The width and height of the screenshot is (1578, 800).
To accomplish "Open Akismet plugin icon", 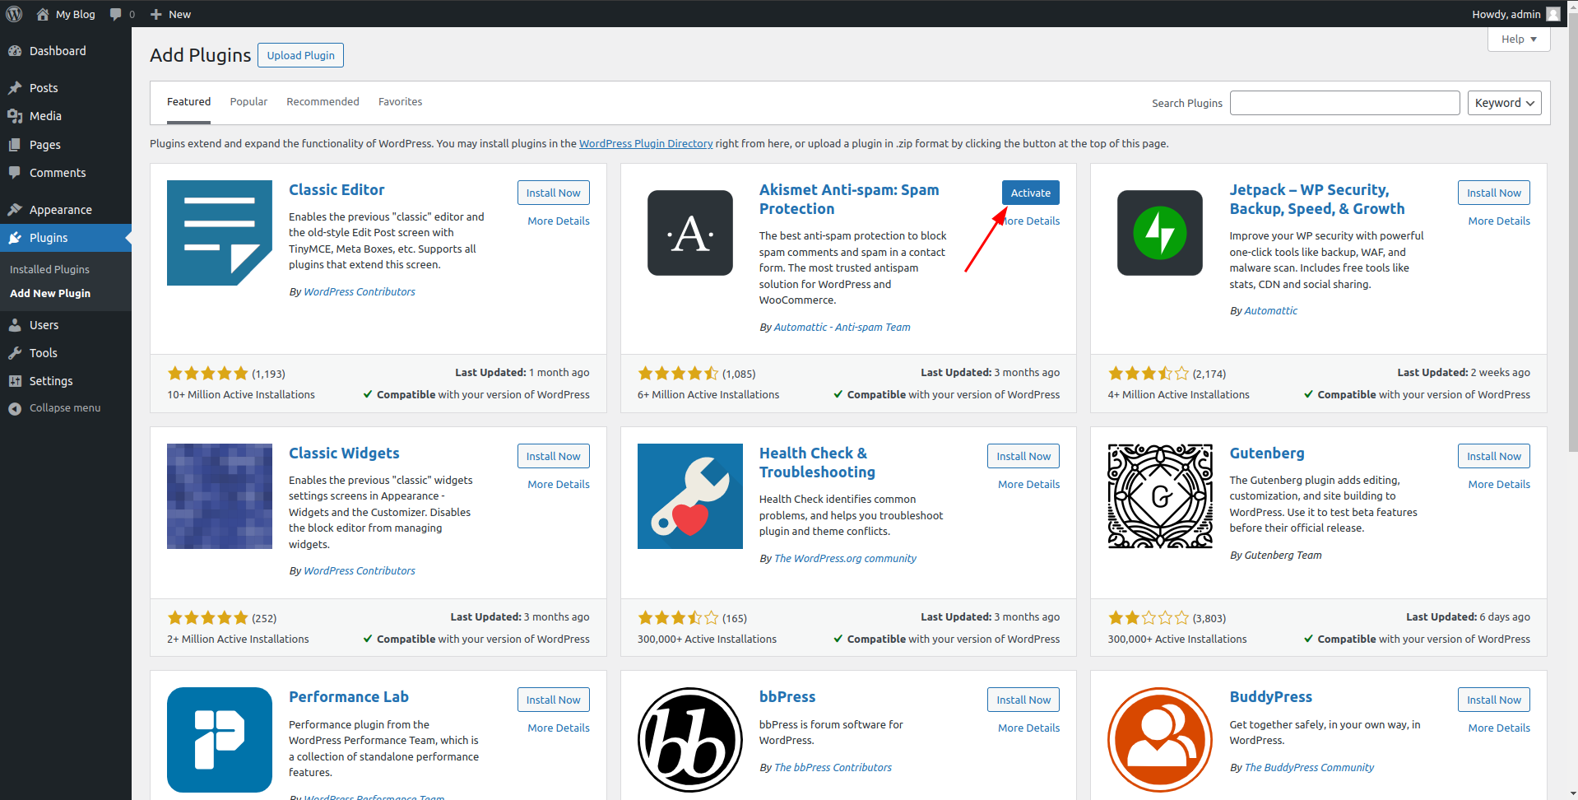I will tap(690, 233).
